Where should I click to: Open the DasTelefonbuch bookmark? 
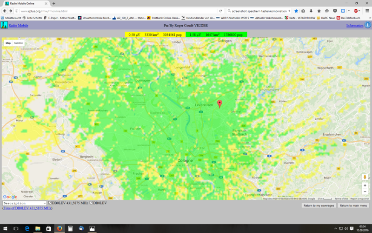348,18
